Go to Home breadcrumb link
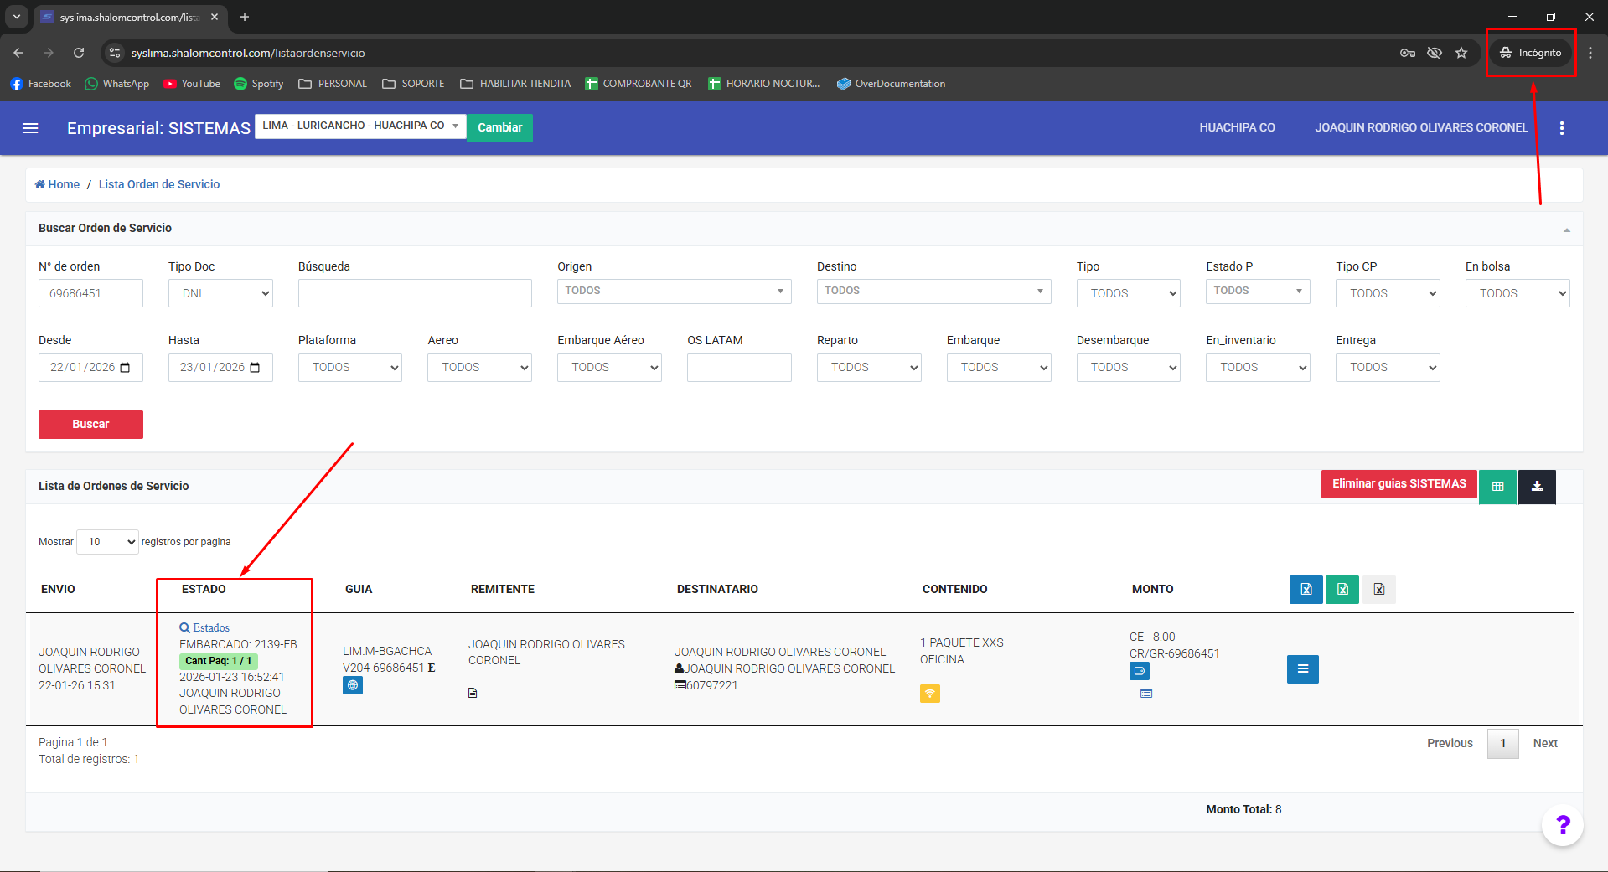Screen dimensions: 1608x872 (57, 184)
